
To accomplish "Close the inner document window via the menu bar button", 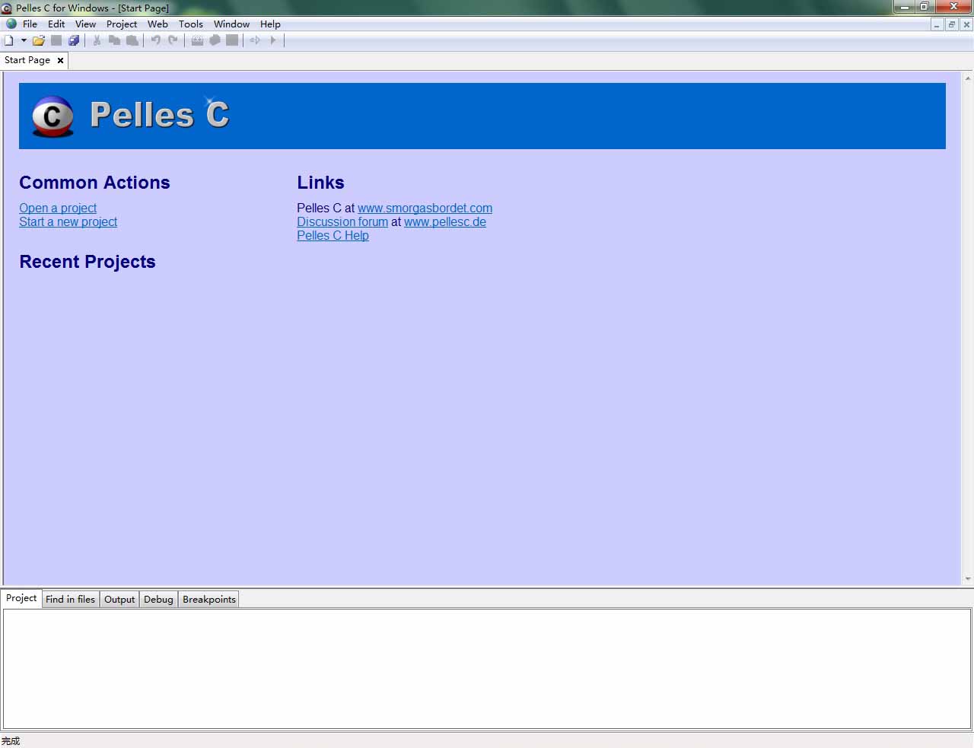I will pos(966,24).
